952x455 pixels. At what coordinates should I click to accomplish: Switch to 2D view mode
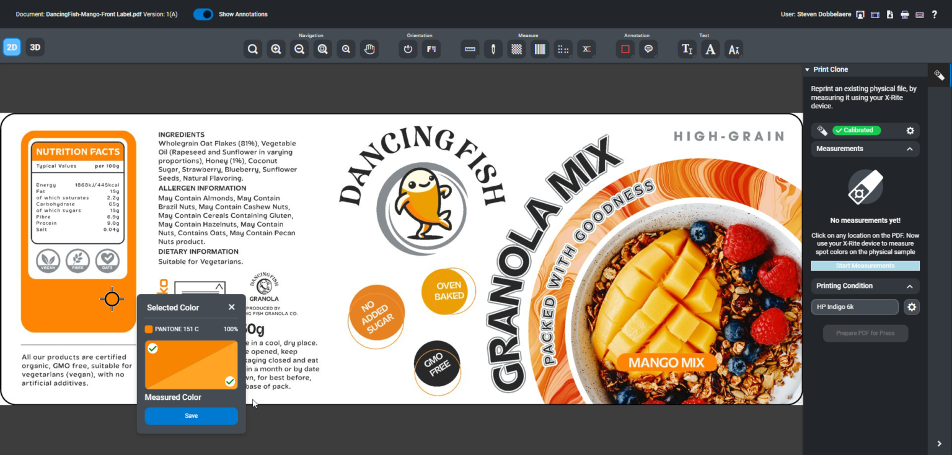tap(12, 47)
